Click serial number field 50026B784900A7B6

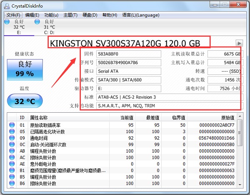pos(129,62)
